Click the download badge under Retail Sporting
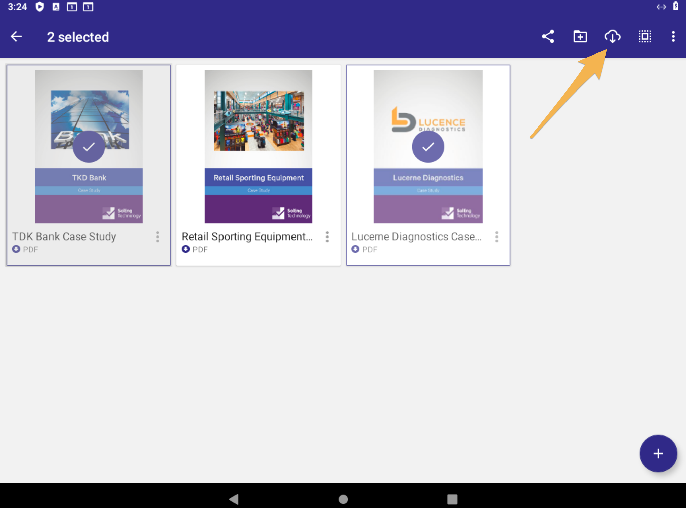 pos(185,249)
